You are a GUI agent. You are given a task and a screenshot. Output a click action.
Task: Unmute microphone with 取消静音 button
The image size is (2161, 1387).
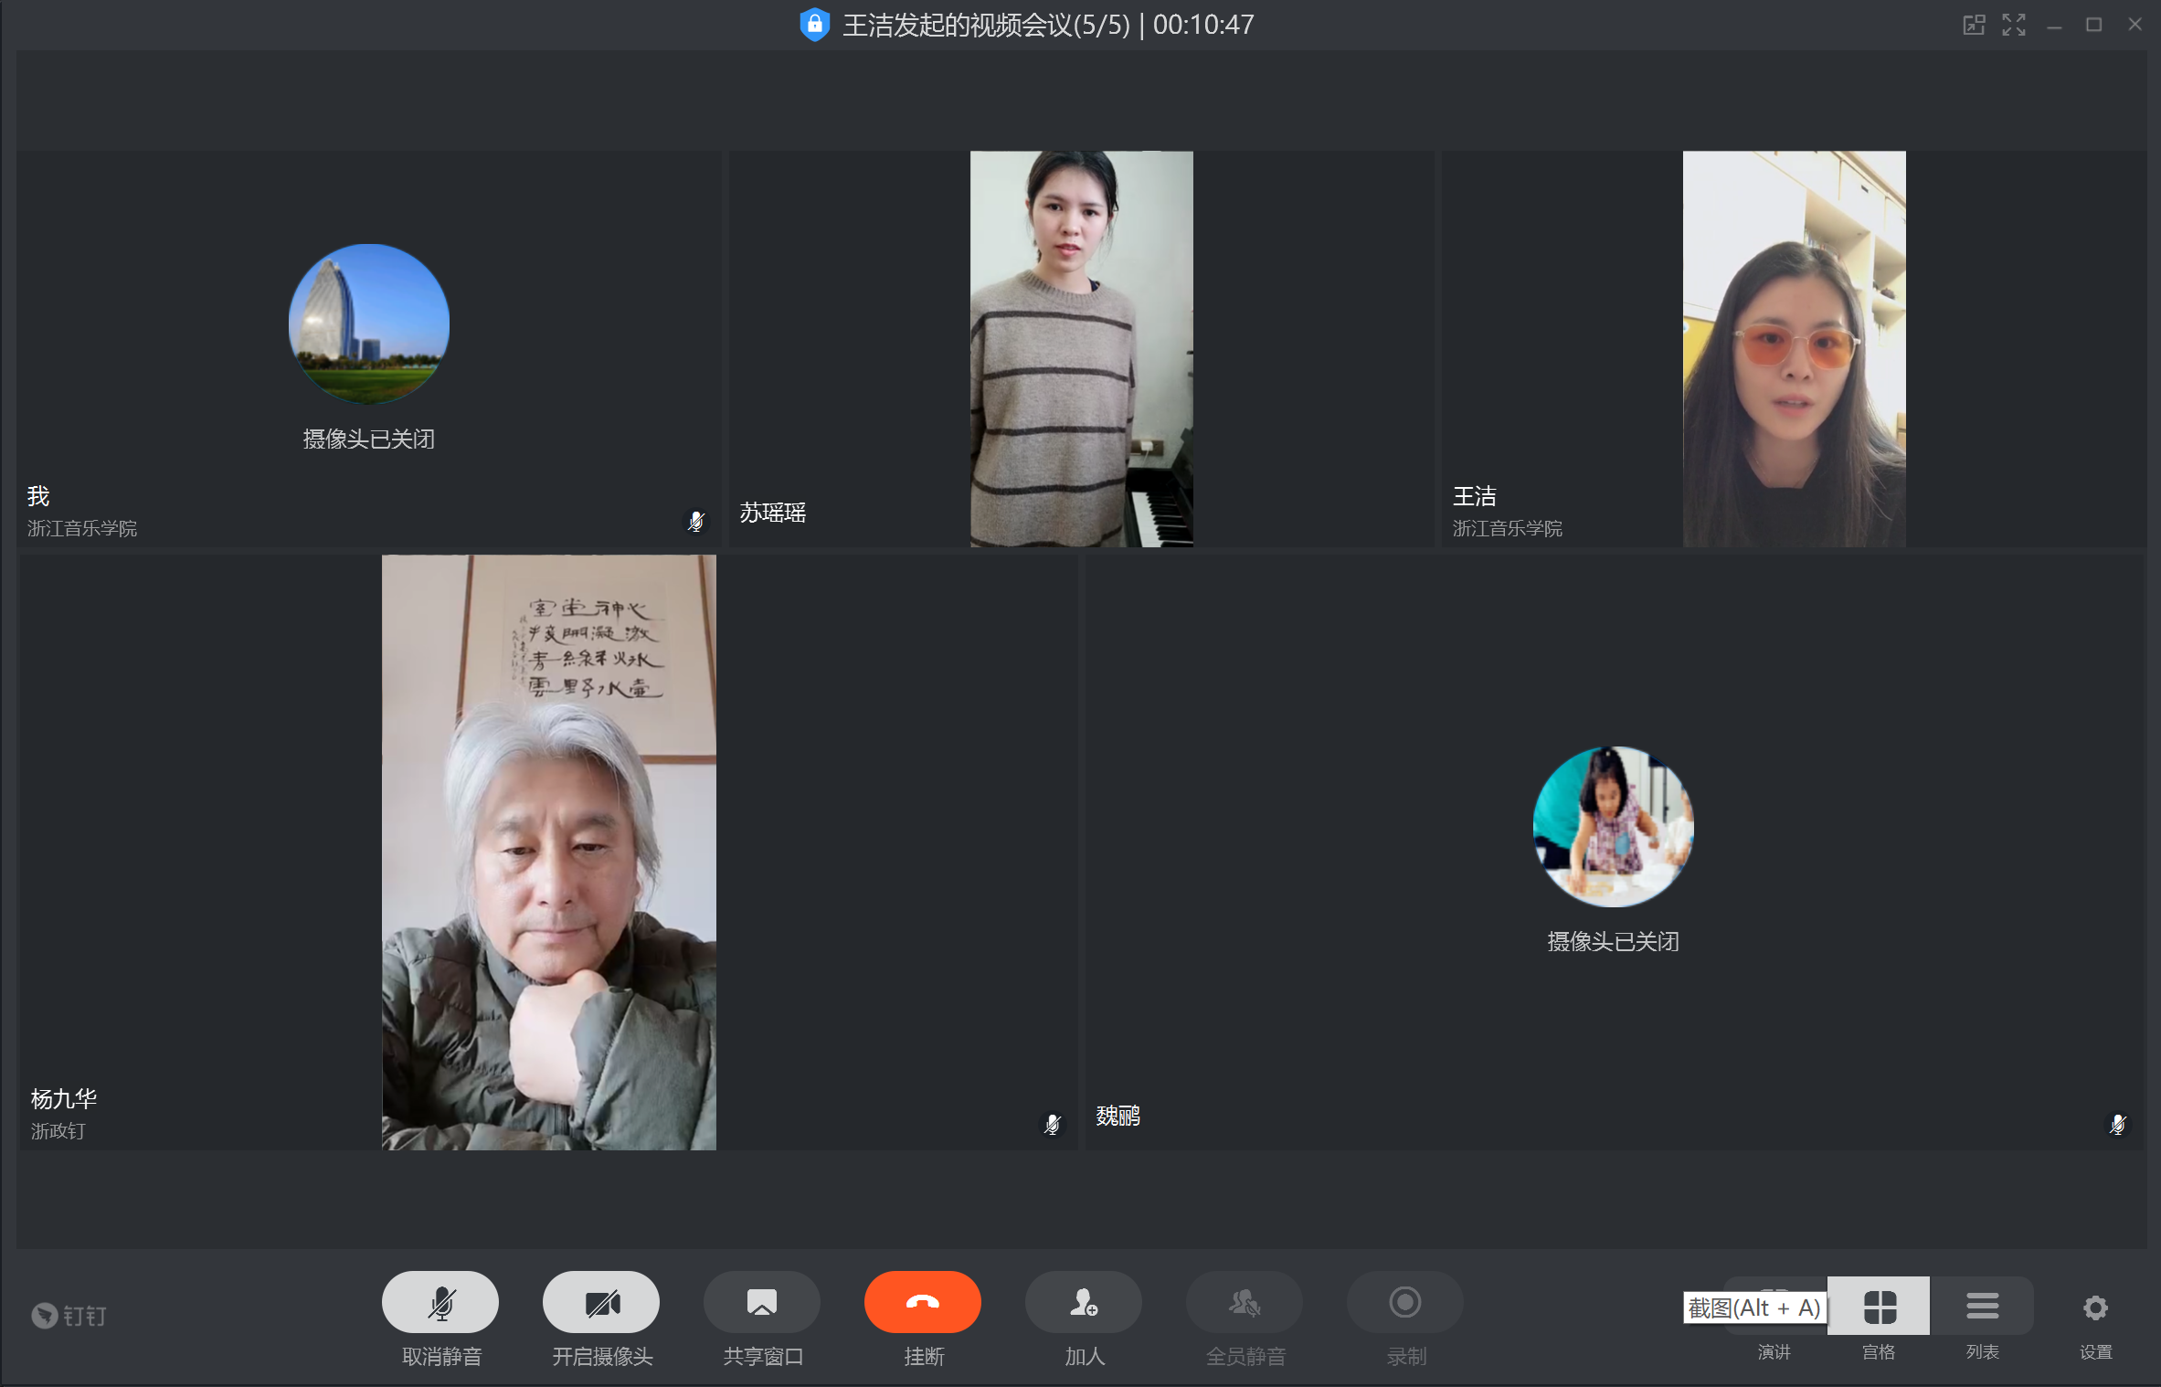[x=440, y=1301]
